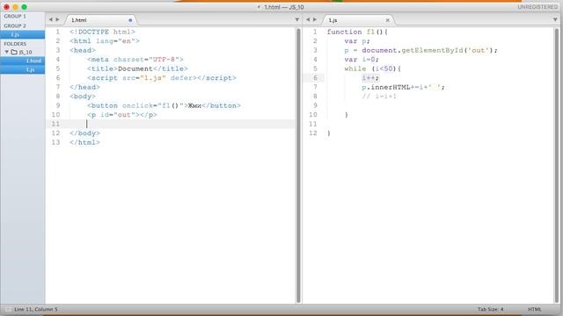Click the GROUP 1 heading
This screenshot has width=563, height=316.
[x=15, y=16]
